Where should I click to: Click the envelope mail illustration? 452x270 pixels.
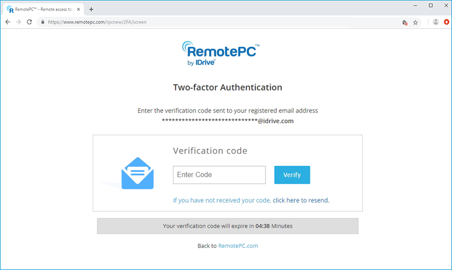coord(137,174)
